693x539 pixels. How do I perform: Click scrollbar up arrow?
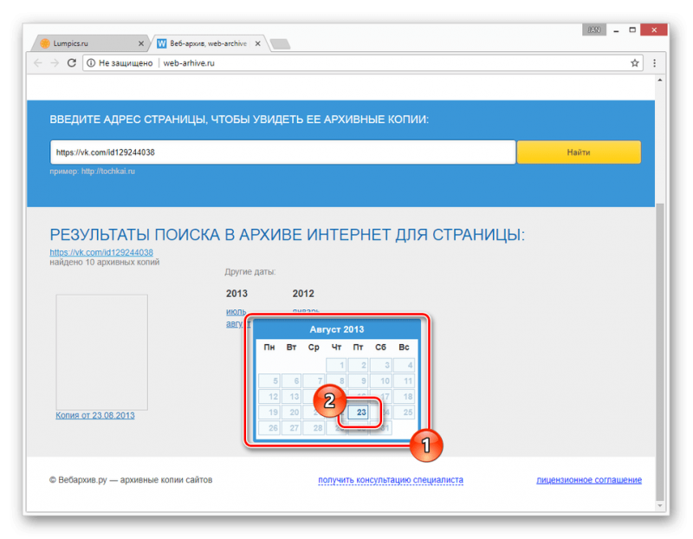pos(659,80)
